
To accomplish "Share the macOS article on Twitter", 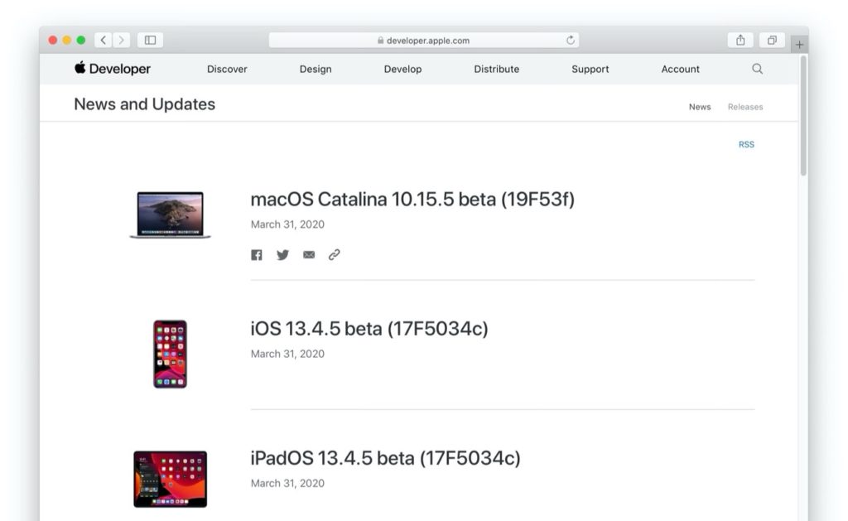I will pos(282,255).
